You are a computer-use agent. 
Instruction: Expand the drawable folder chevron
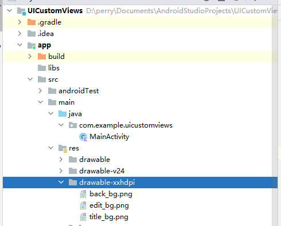[61, 160]
